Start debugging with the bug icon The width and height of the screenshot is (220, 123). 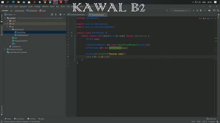click(x=197, y=11)
